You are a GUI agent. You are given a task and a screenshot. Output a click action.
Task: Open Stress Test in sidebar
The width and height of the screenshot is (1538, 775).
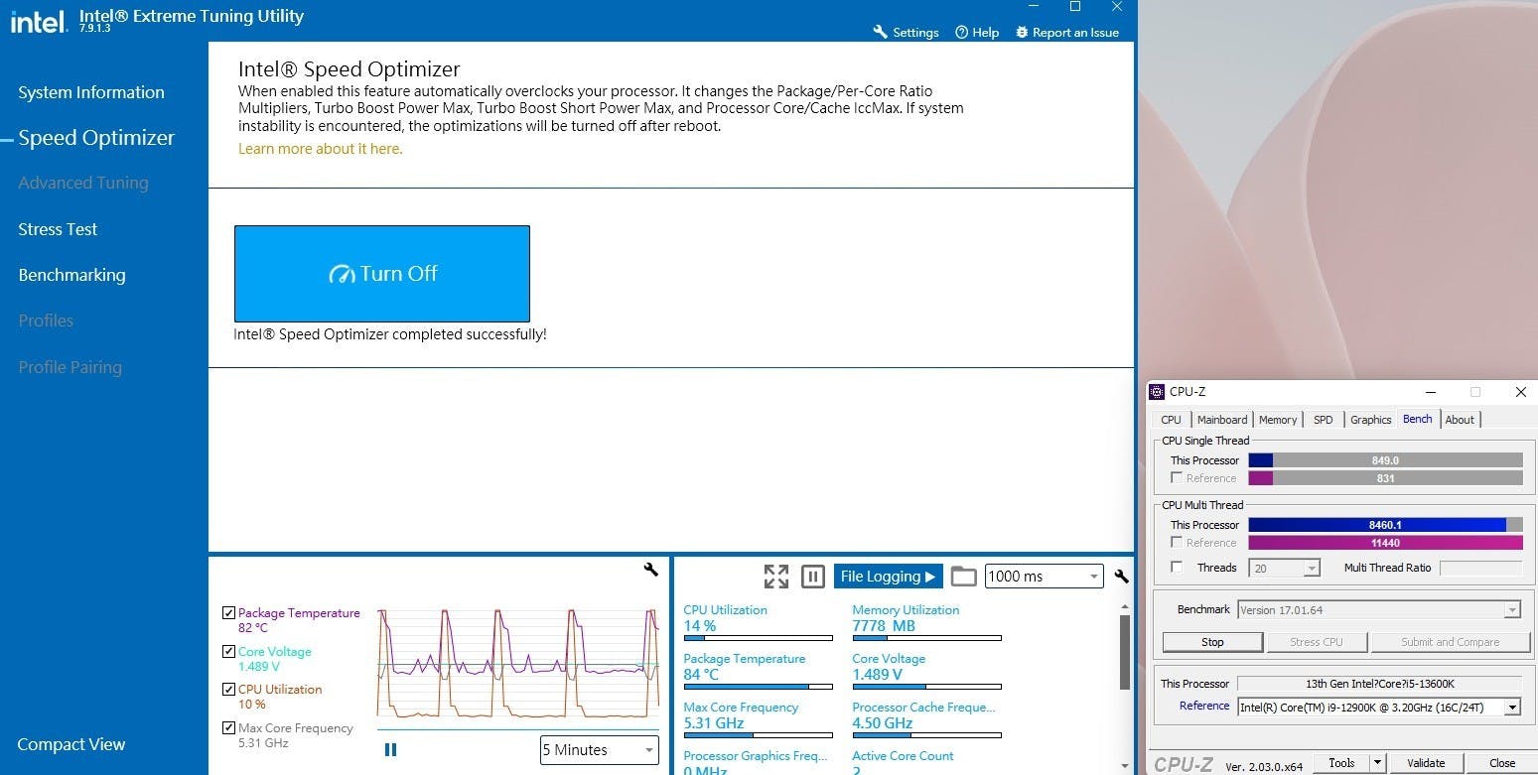pyautogui.click(x=58, y=229)
